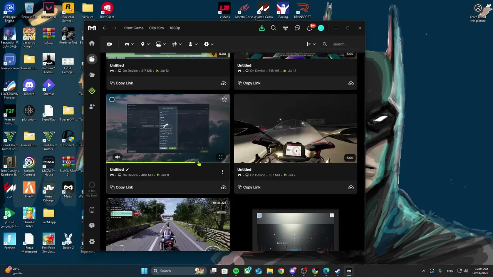493x277 pixels.
Task: Open the teal profile avatar
Action: (321, 28)
